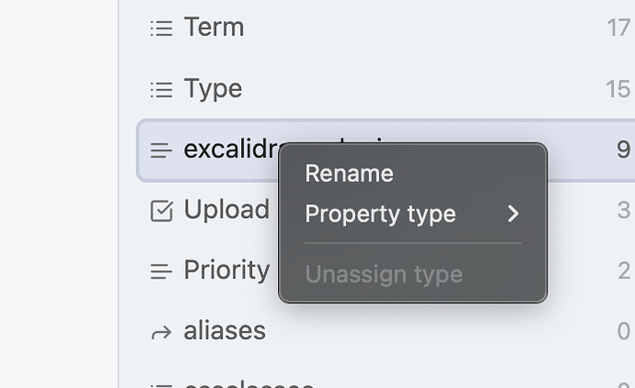The image size is (635, 388).
Task: Click the checkbox icon beside Upload
Action: point(162,211)
